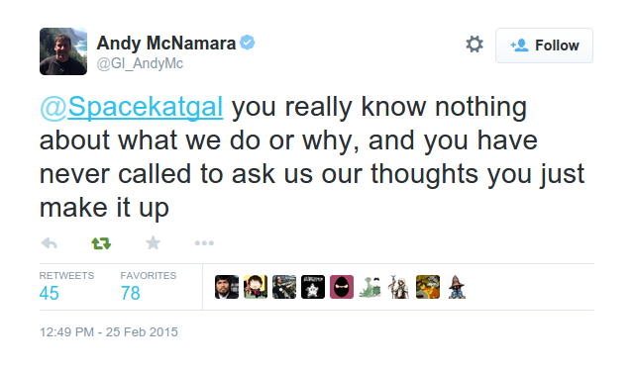
Task: Open the green dinosaur avatar
Action: click(x=370, y=287)
